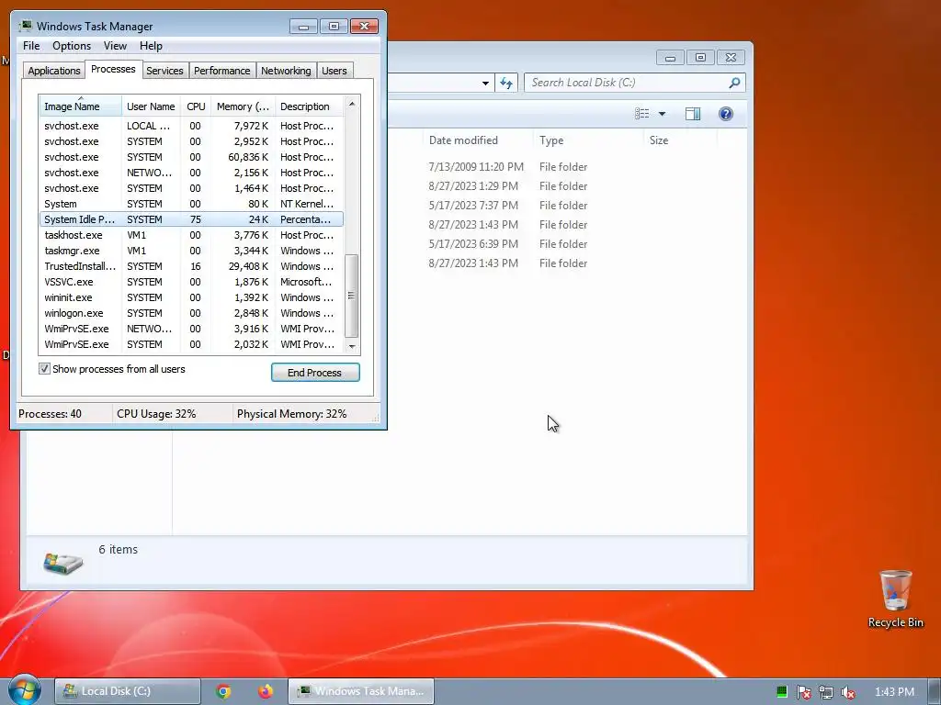Open the View menu in Task Manager
The image size is (941, 705).
click(x=115, y=46)
